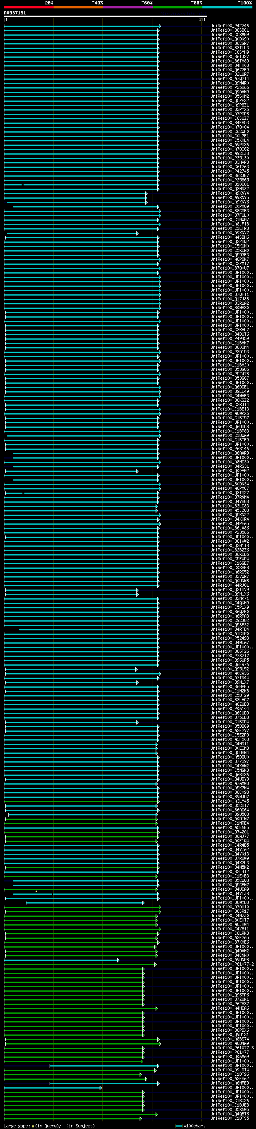Select the UniRef100_P25866 label
Viewport: 256px width, 1129px height.
(x=230, y=88)
